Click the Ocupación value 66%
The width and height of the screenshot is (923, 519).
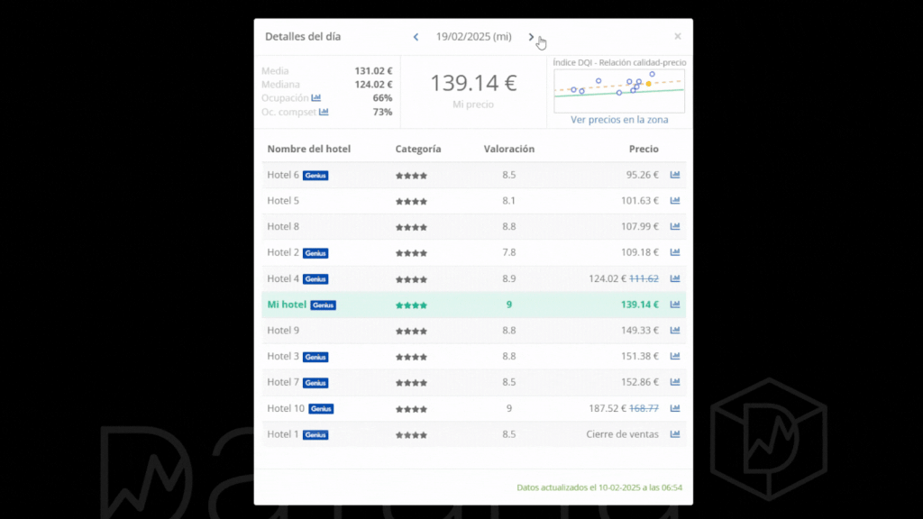pyautogui.click(x=382, y=97)
